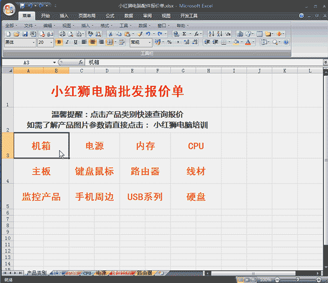The width and height of the screenshot is (328, 283).
Task: Adjust the zoom slider handle
Action: click(x=298, y=279)
